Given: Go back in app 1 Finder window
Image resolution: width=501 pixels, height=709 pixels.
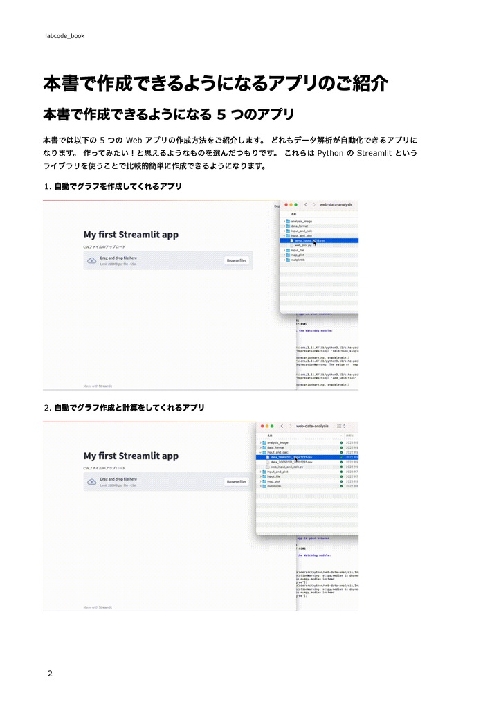Looking at the screenshot, I should tap(306, 205).
